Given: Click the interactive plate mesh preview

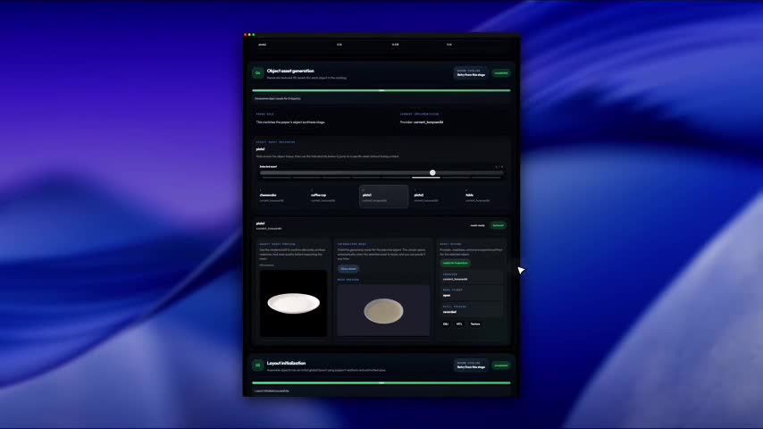Looking at the screenshot, I should [x=383, y=310].
